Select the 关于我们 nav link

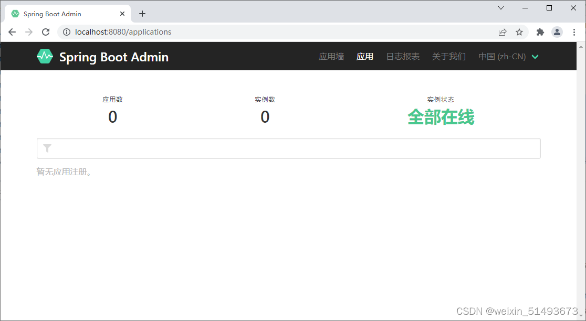click(448, 56)
